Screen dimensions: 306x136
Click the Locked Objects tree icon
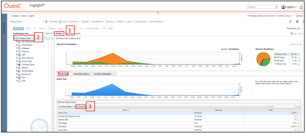19,71
